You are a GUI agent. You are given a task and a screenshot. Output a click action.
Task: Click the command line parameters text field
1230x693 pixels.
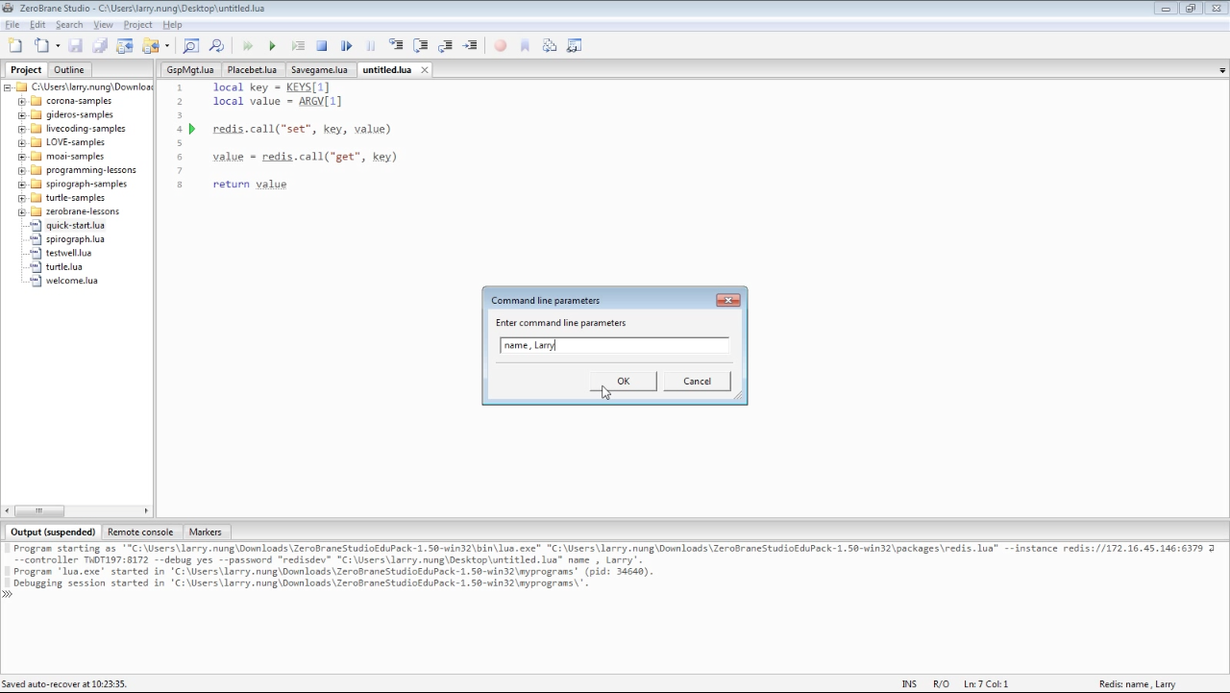[x=614, y=345]
